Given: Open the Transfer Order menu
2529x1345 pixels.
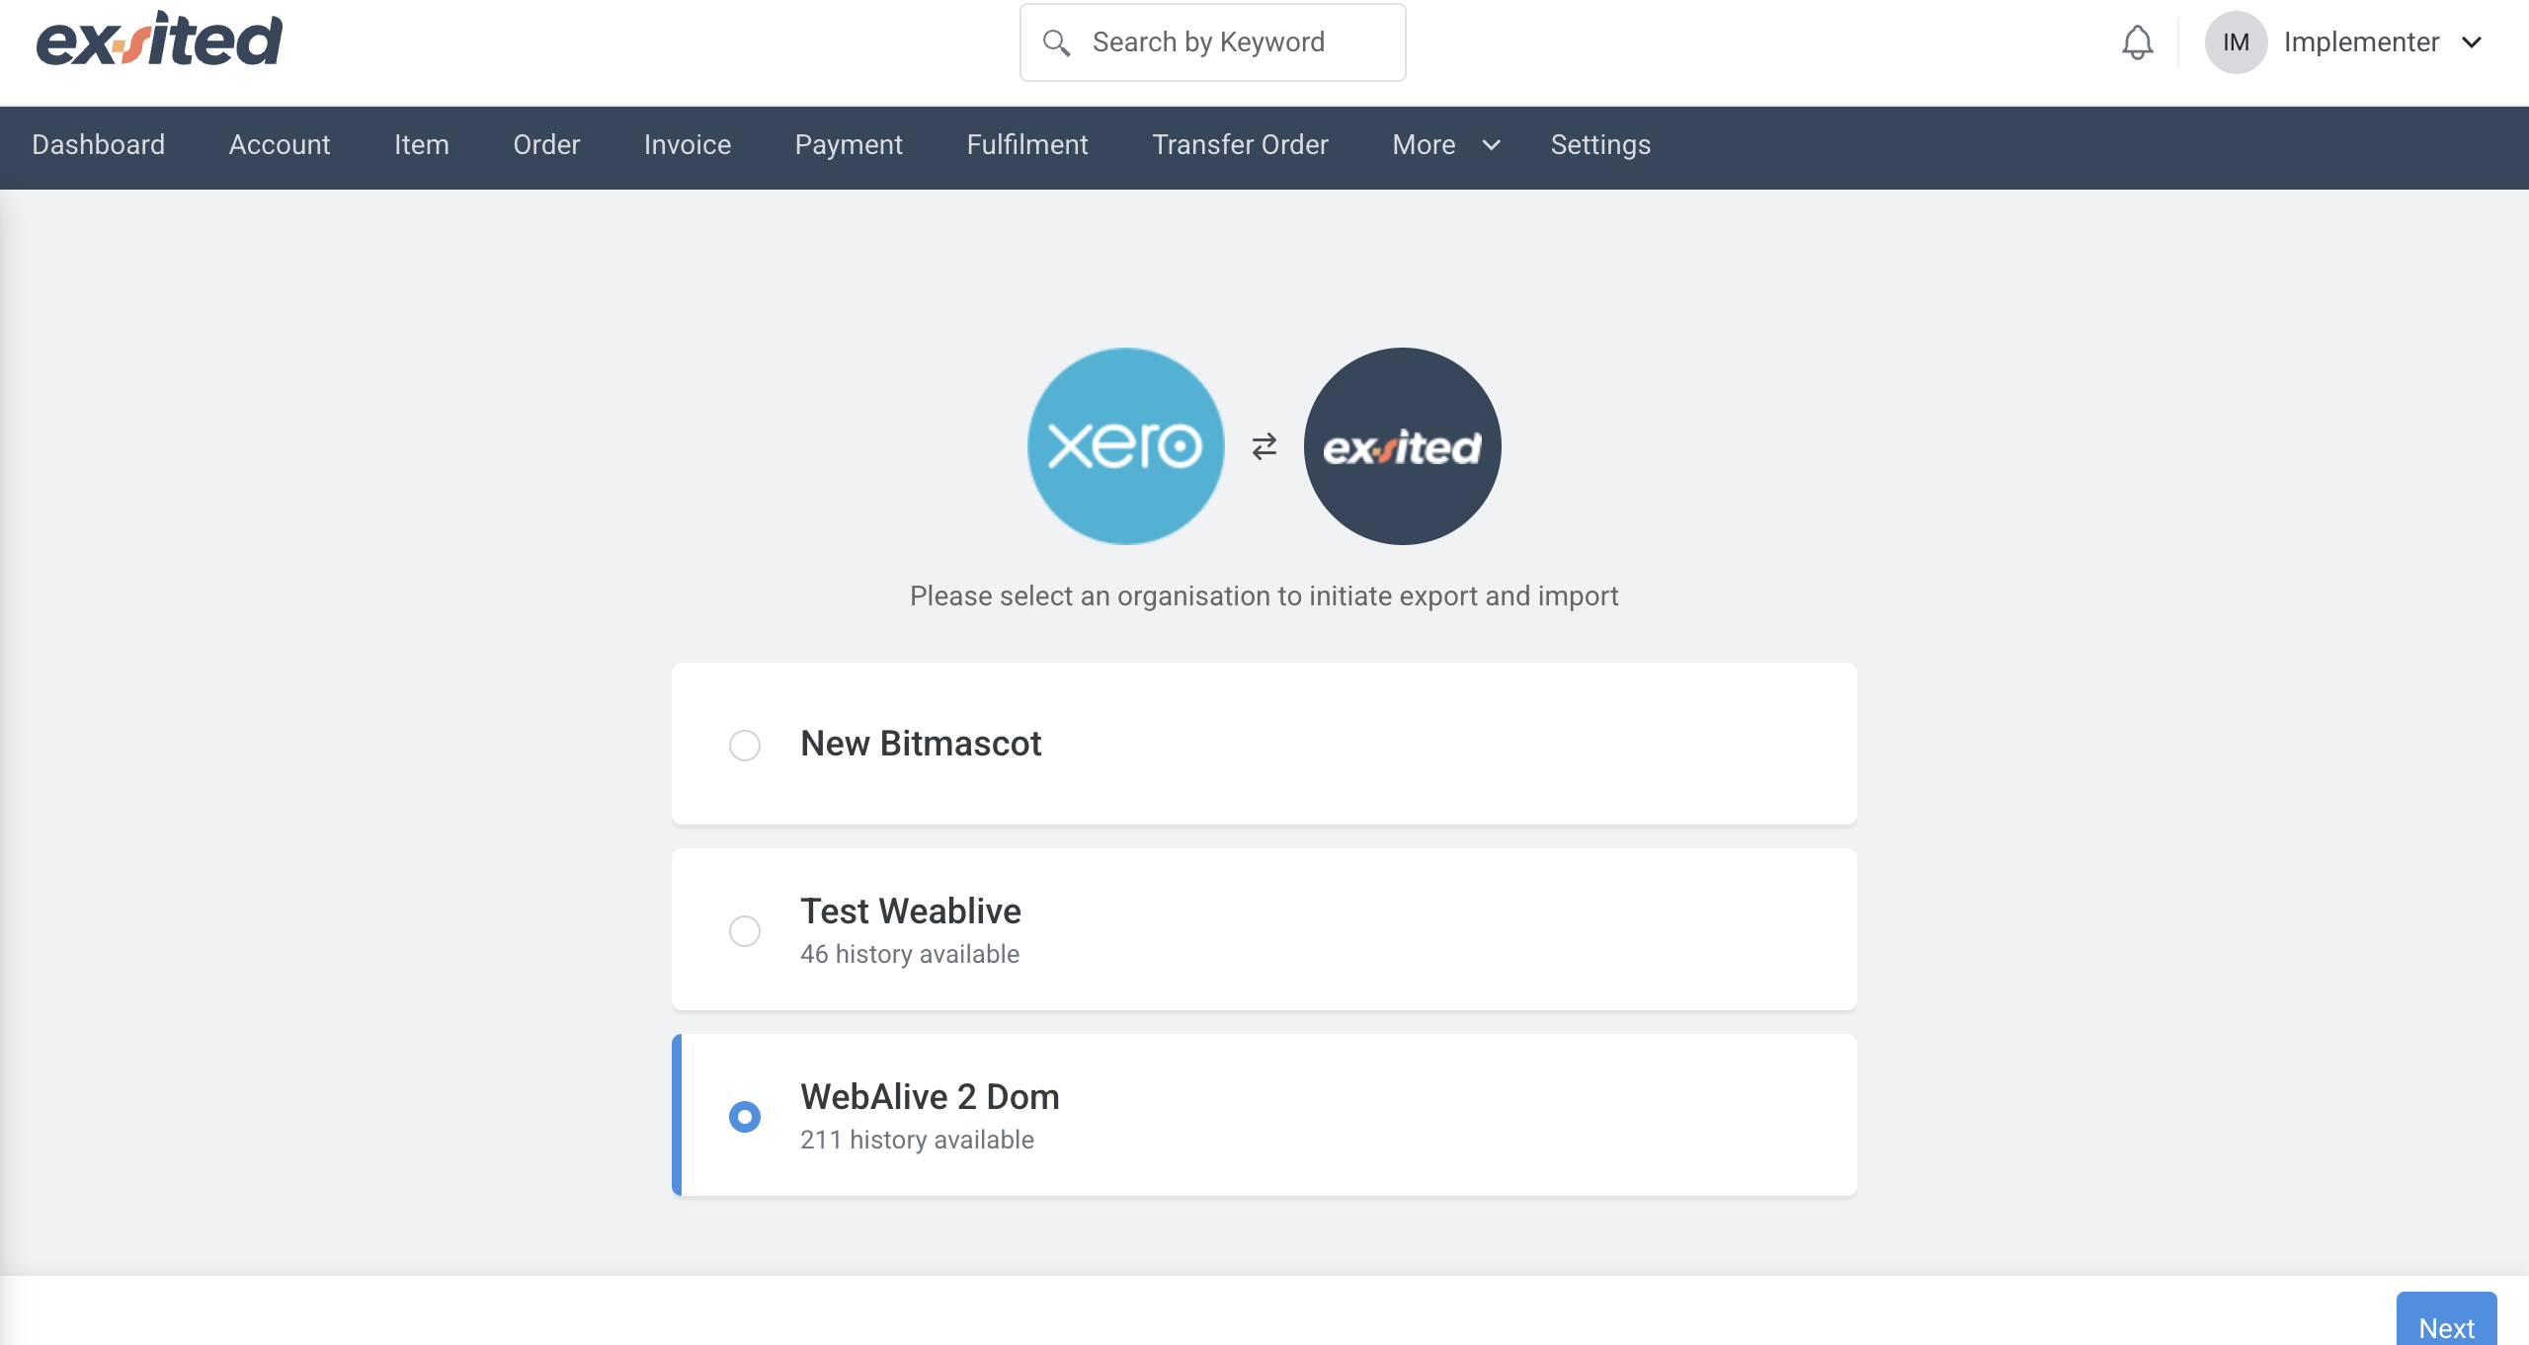Looking at the screenshot, I should click(x=1240, y=144).
